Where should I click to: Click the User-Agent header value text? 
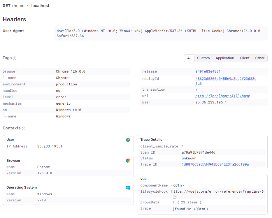pyautogui.click(x=158, y=33)
